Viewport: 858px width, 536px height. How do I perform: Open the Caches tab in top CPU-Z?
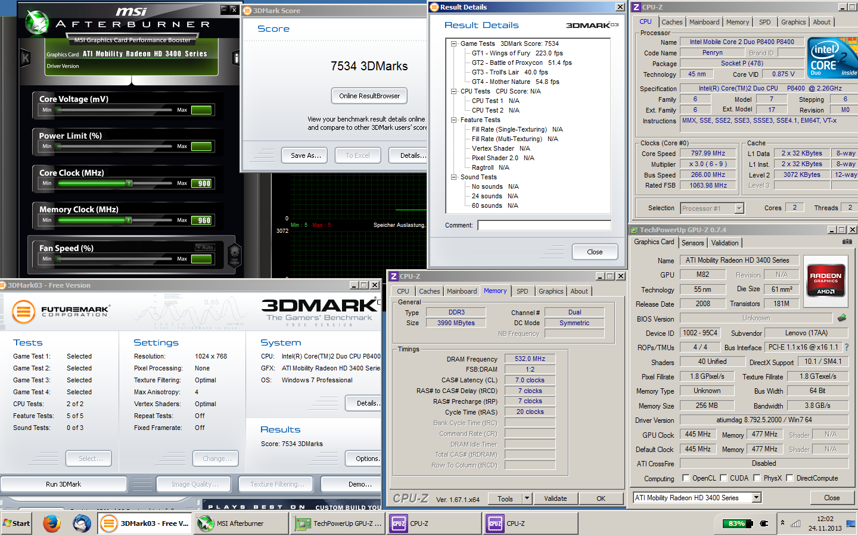click(672, 22)
